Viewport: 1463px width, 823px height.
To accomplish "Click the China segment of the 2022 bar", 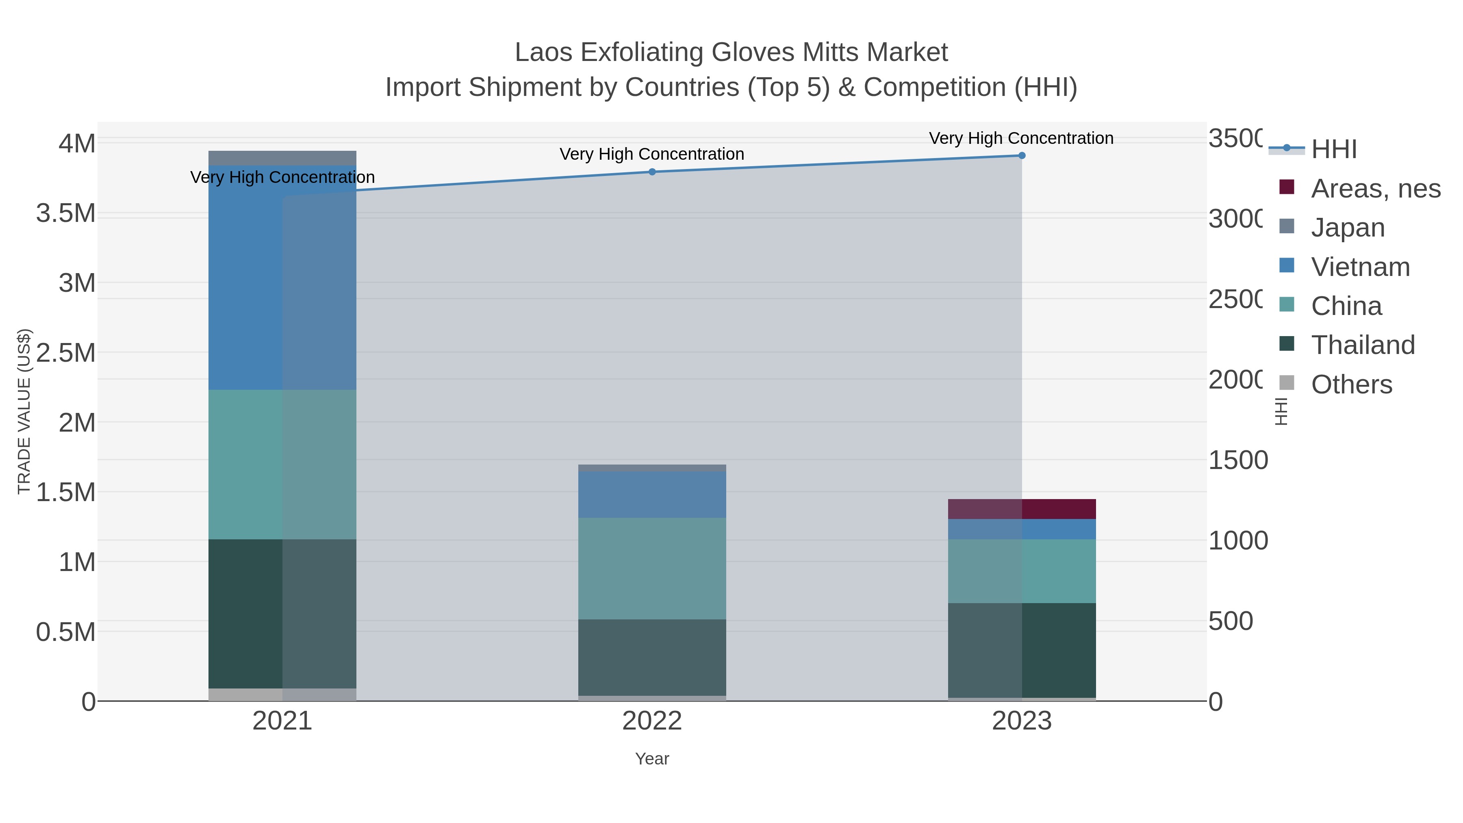I will pyautogui.click(x=652, y=569).
